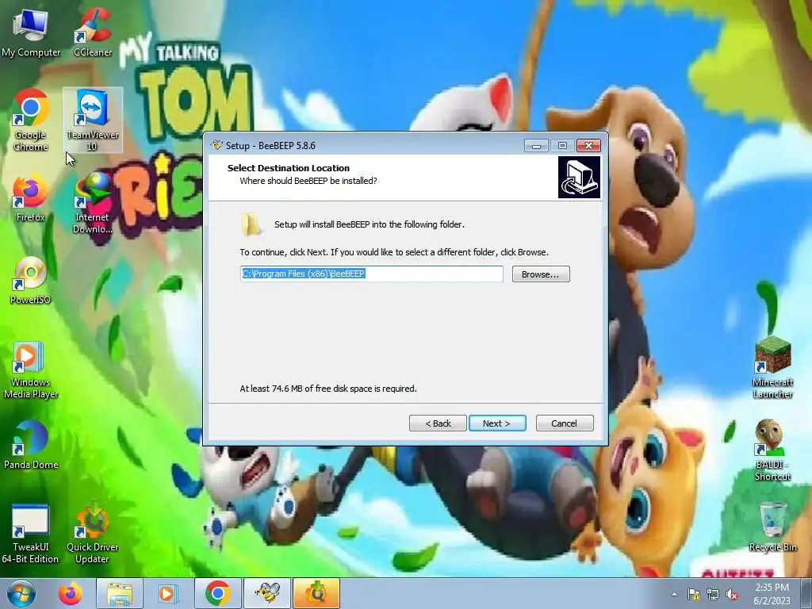Click the setup wizard computer image

pos(579,177)
